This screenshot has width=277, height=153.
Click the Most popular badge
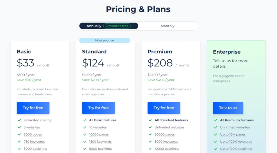point(105,40)
